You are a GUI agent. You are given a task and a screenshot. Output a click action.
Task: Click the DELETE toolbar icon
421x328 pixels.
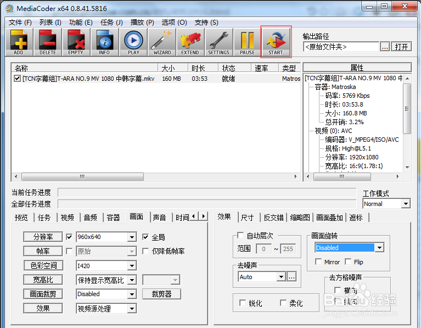pos(48,42)
